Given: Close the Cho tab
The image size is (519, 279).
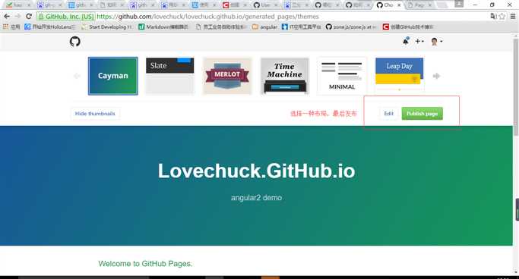Looking at the screenshot, I should pyautogui.click(x=399, y=5).
